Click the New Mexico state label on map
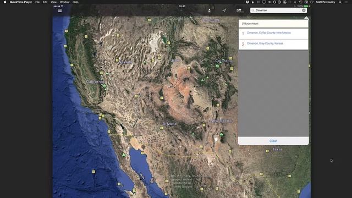The image size is (352, 198). pos(221,121)
